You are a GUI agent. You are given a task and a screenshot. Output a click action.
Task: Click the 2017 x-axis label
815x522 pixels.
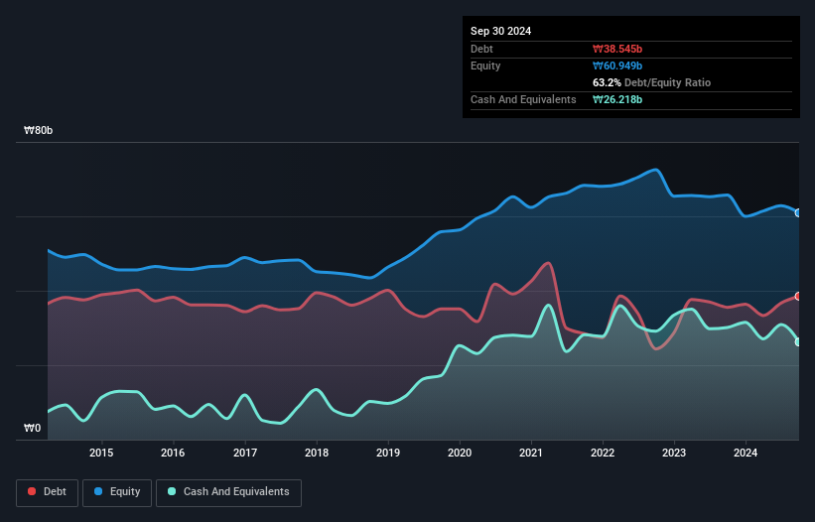[x=245, y=453]
